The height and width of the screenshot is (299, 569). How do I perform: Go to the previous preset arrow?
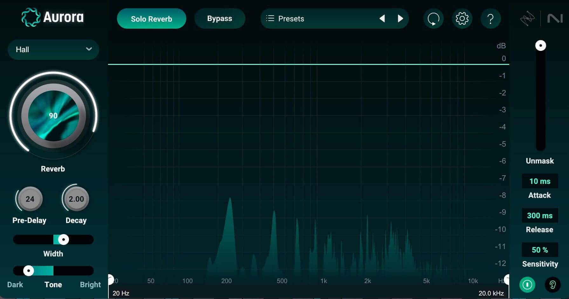[x=382, y=19]
